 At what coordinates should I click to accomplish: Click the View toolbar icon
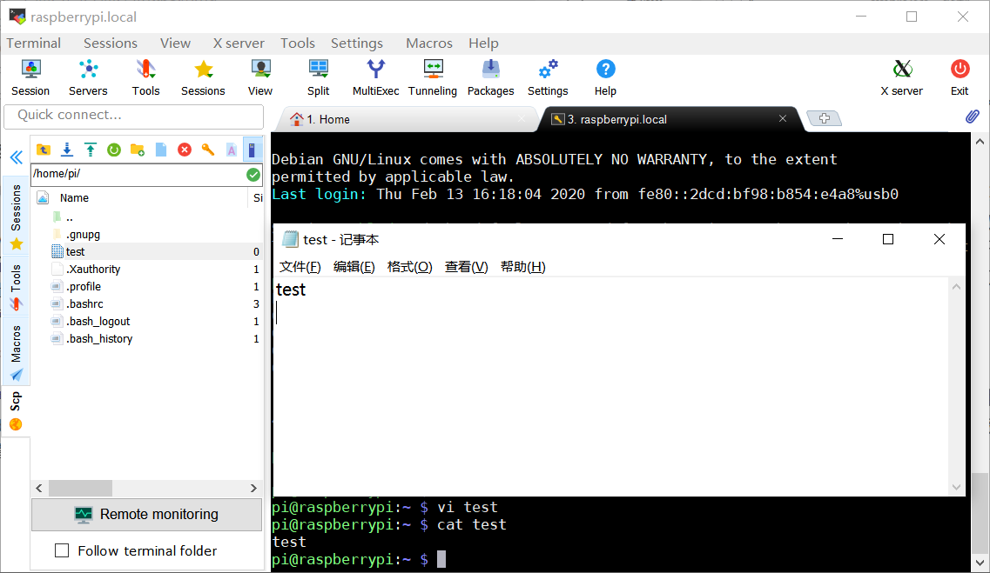tap(260, 77)
